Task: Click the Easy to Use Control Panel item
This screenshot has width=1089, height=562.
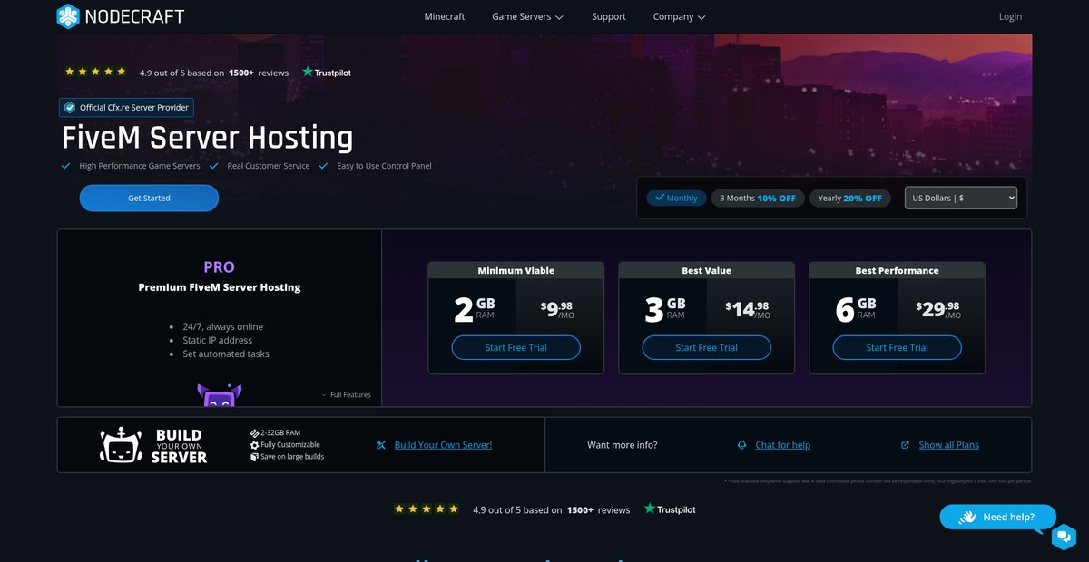Action: coord(375,166)
